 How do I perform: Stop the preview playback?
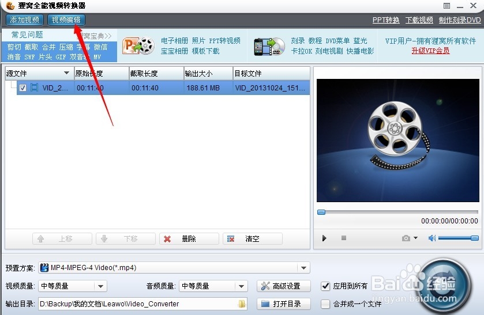344,238
